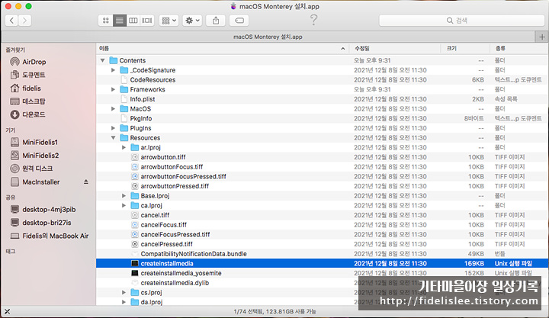
Task: Expand the _CodeSignature folder
Action: [x=113, y=70]
